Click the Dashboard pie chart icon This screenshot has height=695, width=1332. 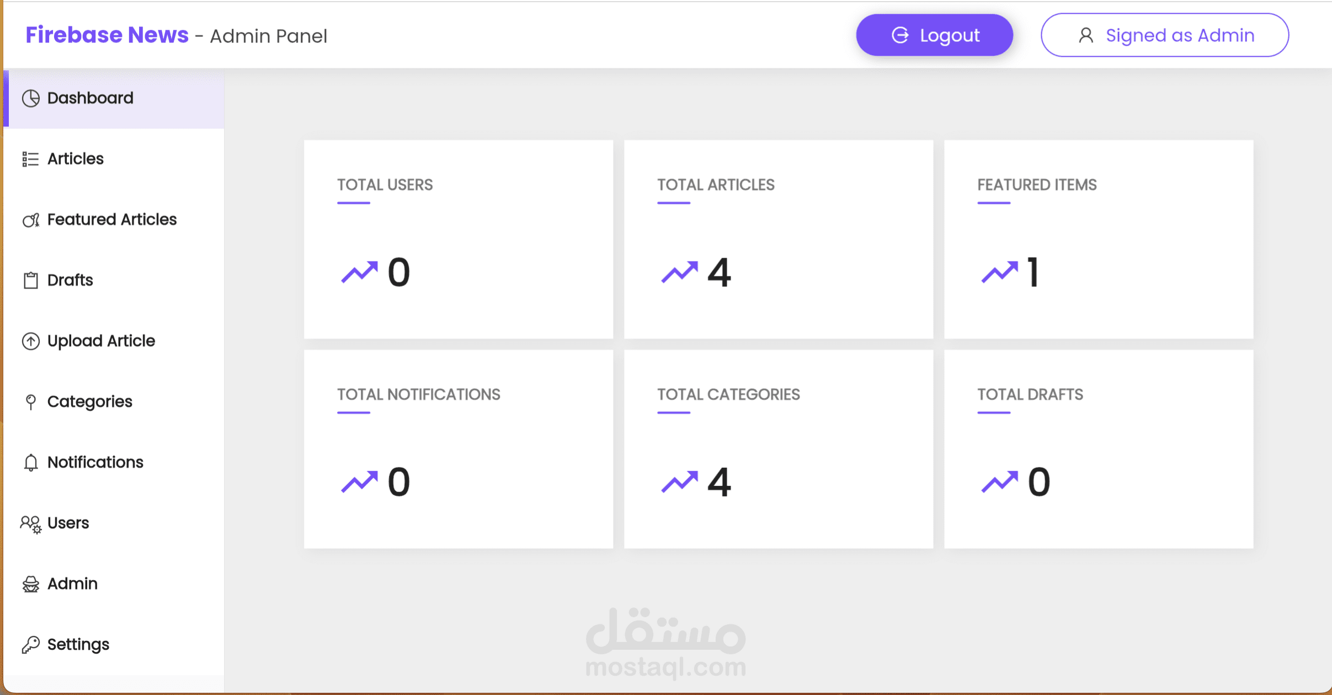31,98
